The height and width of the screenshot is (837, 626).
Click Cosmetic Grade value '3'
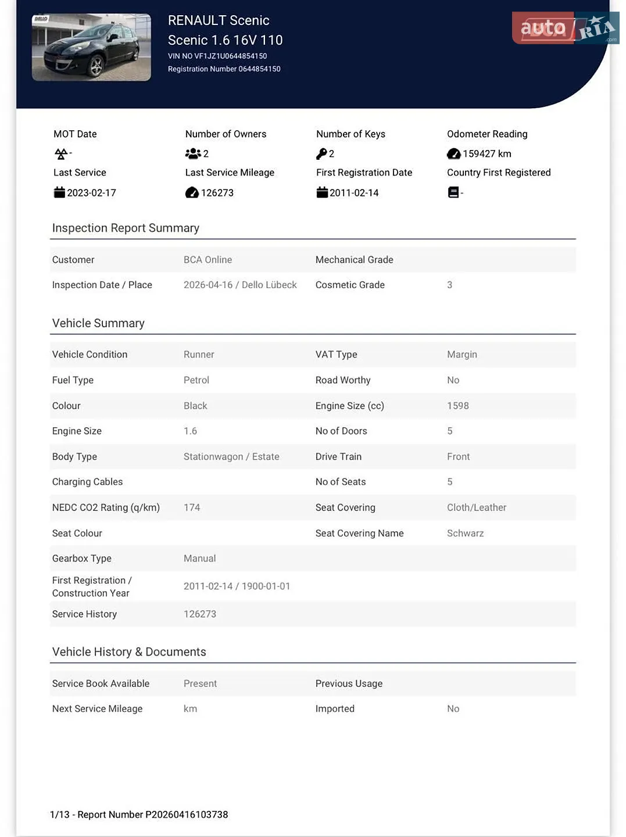coord(449,285)
